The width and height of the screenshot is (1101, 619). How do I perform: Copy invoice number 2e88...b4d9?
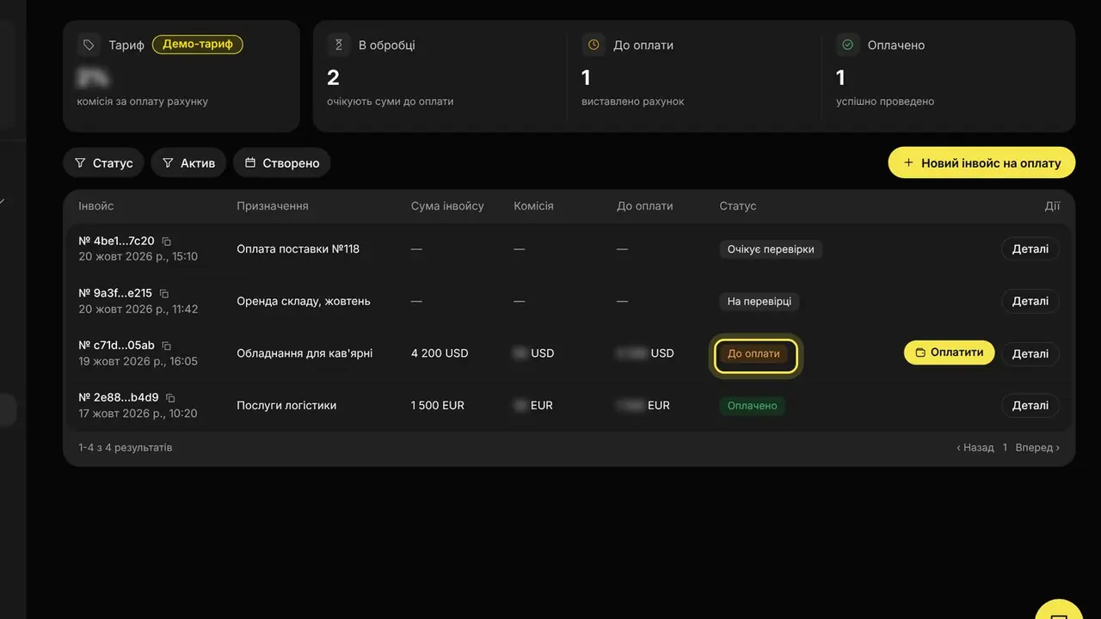pyautogui.click(x=170, y=398)
